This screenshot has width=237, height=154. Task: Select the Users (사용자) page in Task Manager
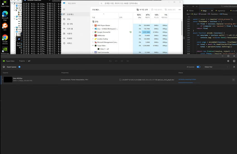[x=69, y=33]
